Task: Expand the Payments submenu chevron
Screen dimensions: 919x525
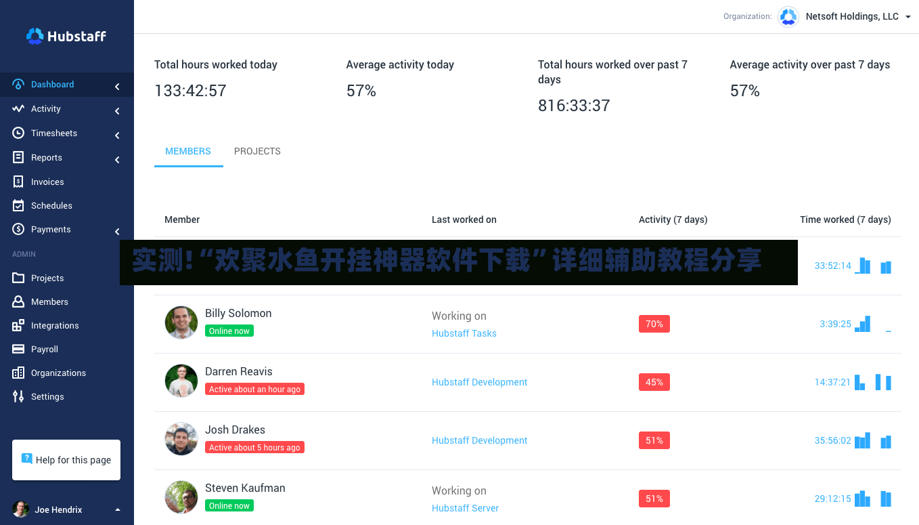Action: tap(117, 232)
